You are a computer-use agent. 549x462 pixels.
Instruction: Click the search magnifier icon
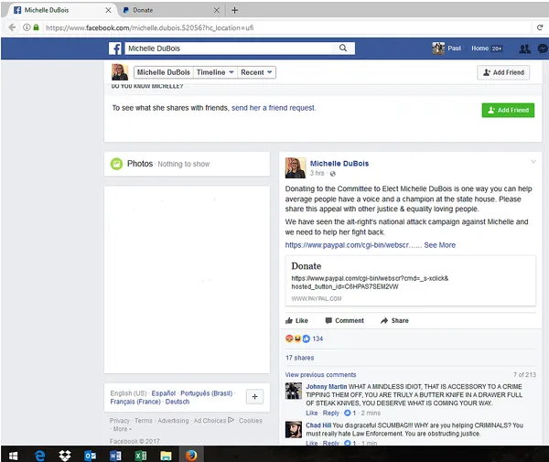(x=343, y=48)
